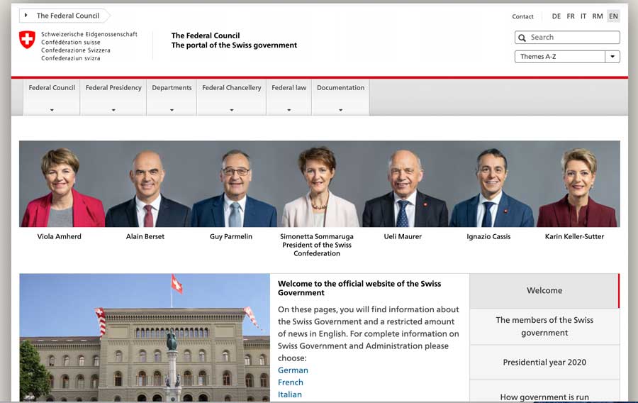The height and width of the screenshot is (403, 638).
Task: Switch language to FR
Action: [571, 16]
